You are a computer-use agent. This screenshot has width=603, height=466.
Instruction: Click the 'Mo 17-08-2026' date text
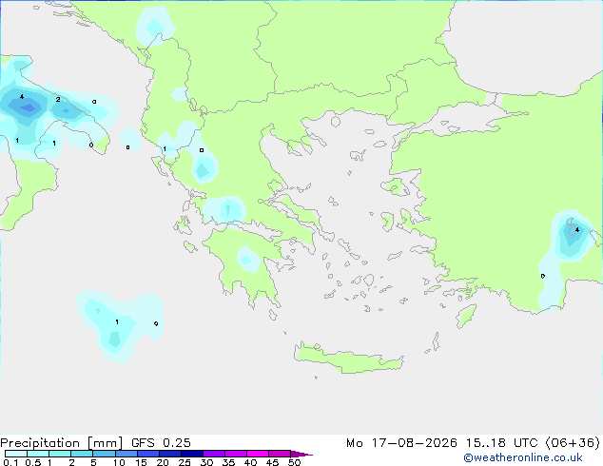[402, 443]
